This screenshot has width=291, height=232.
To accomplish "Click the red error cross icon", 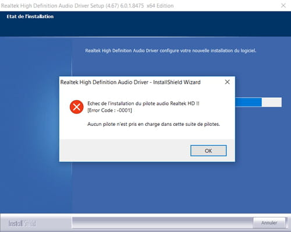I will (77, 107).
